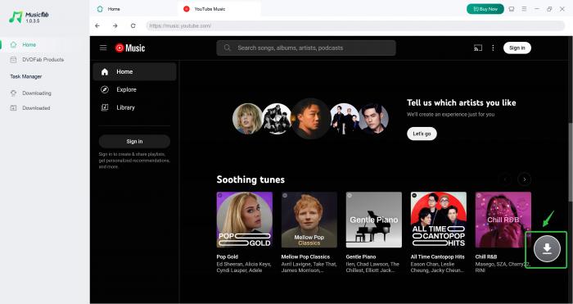Switch to the YouTube Music tab
Screen dimensions: 573x304
click(219, 9)
